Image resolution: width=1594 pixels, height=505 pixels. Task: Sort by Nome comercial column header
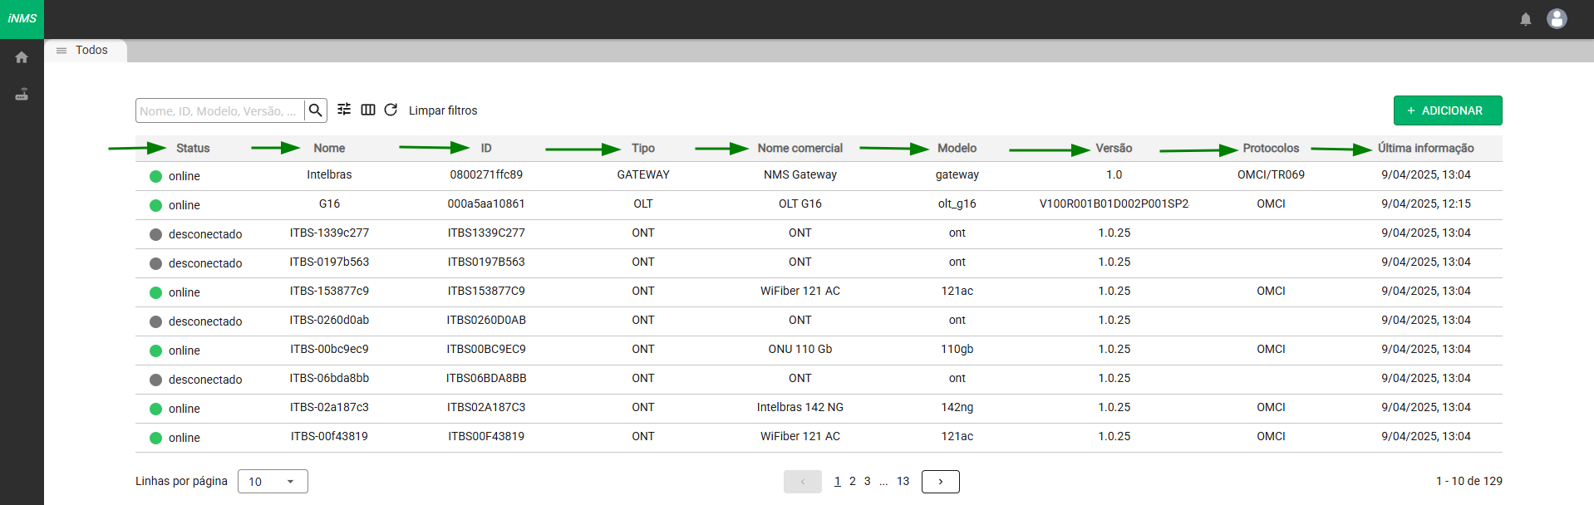pyautogui.click(x=800, y=148)
